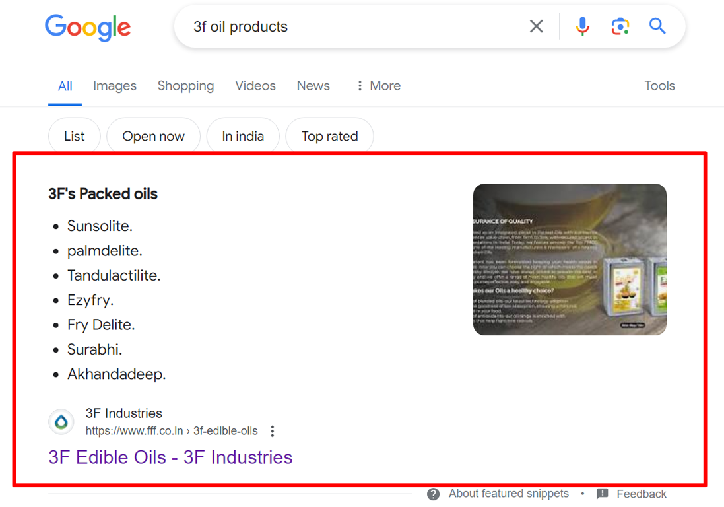
Task: Click the 3F Industries site favicon
Action: (61, 422)
